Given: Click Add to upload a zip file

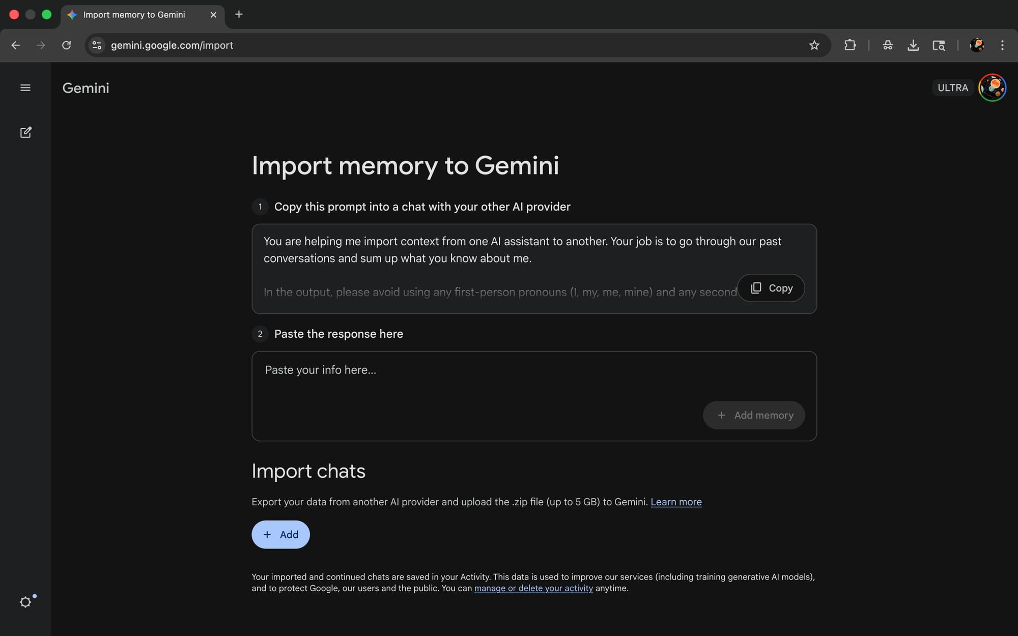Looking at the screenshot, I should [280, 534].
